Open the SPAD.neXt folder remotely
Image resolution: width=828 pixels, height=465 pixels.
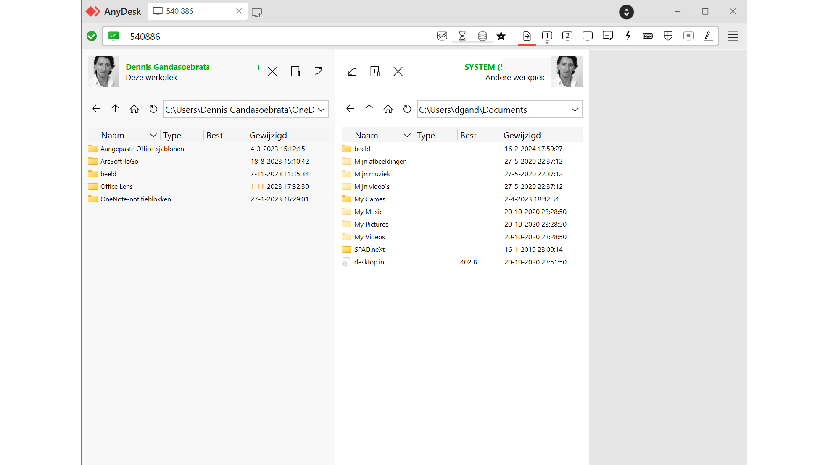(x=369, y=249)
